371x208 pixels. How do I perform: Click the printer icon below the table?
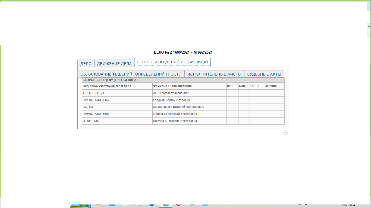point(285,132)
